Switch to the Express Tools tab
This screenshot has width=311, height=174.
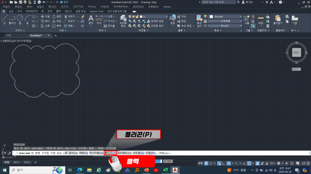pyautogui.click(x=96, y=11)
